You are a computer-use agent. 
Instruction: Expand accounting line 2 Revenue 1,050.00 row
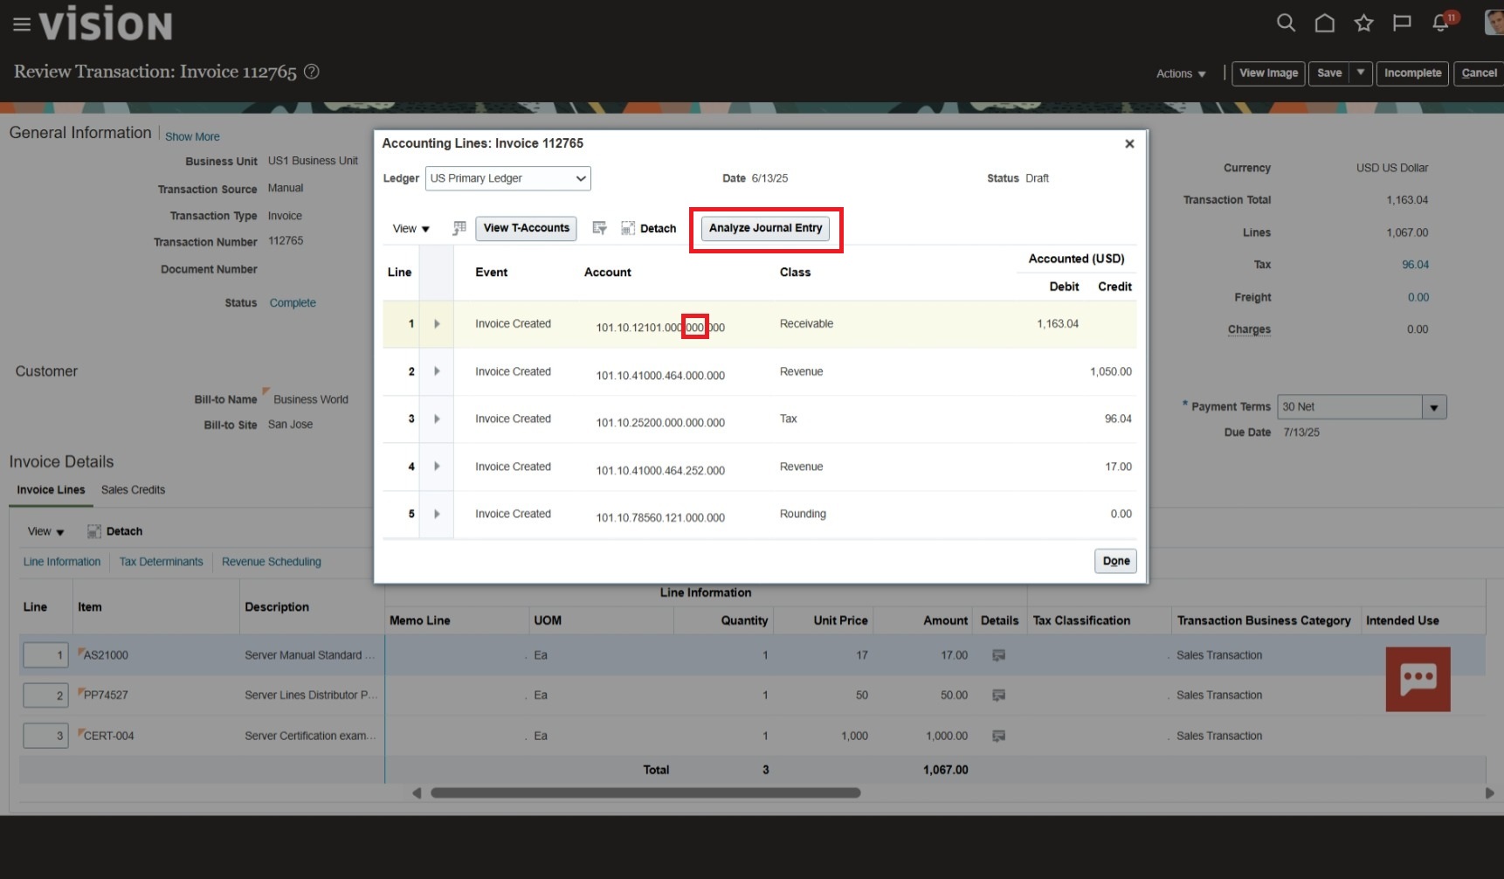click(437, 371)
